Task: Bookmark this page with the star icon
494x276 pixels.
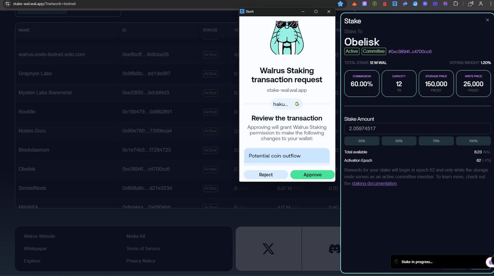Action: 340,3
